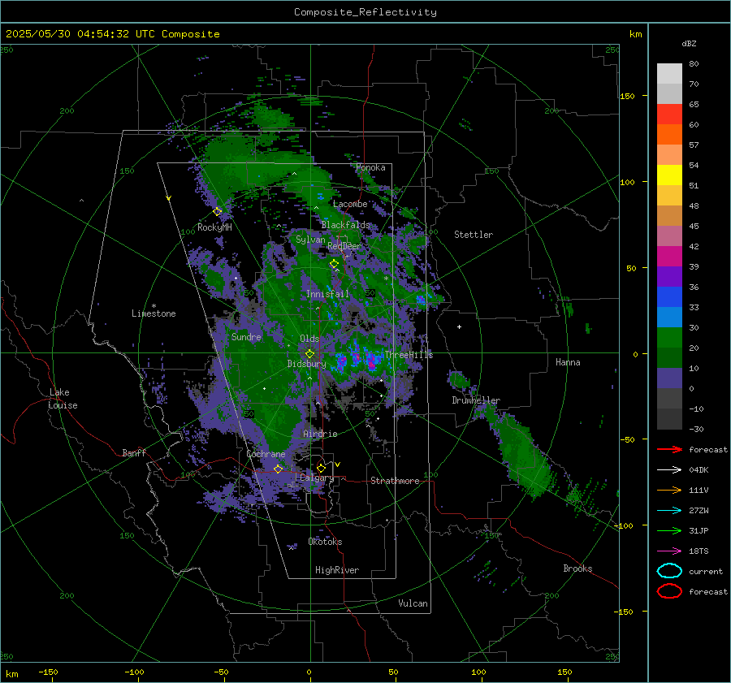Click the yellow diamond marker at RockyMH
The image size is (731, 683).
pyautogui.click(x=217, y=212)
